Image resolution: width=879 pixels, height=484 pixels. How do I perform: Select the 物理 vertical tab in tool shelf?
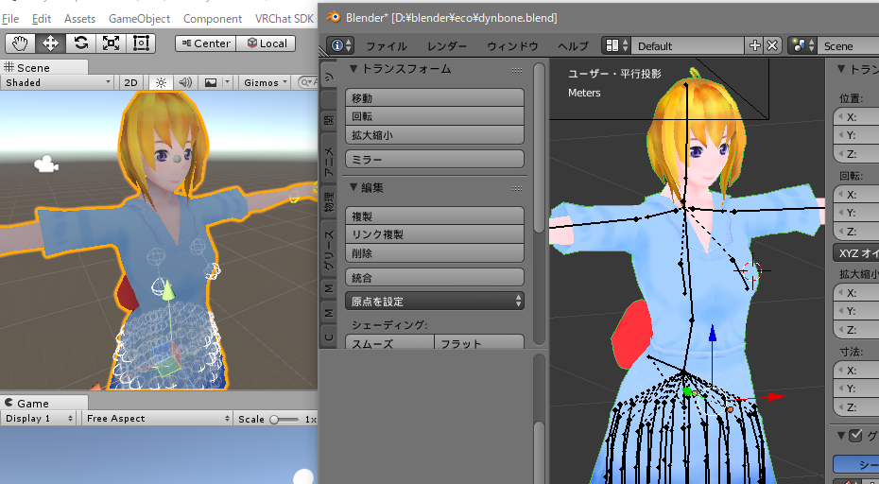click(329, 203)
